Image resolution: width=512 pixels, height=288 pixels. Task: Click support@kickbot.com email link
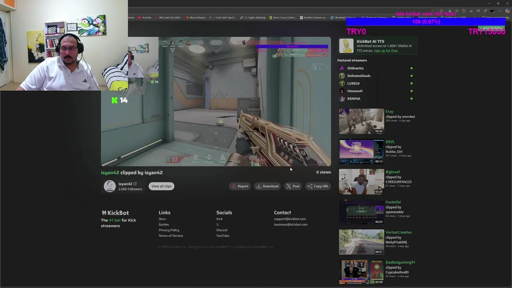(x=290, y=219)
